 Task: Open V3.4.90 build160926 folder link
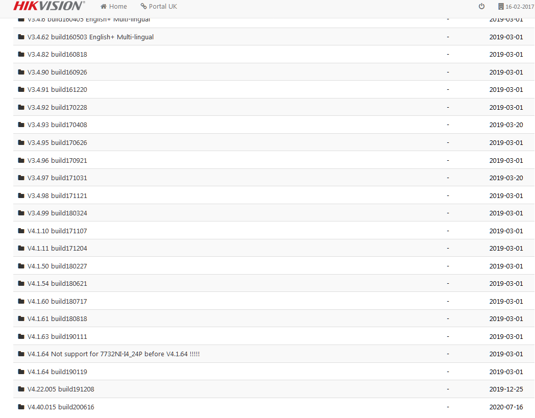(x=57, y=72)
